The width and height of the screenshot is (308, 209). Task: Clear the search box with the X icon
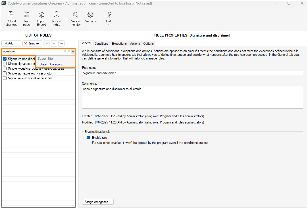pos(68,51)
